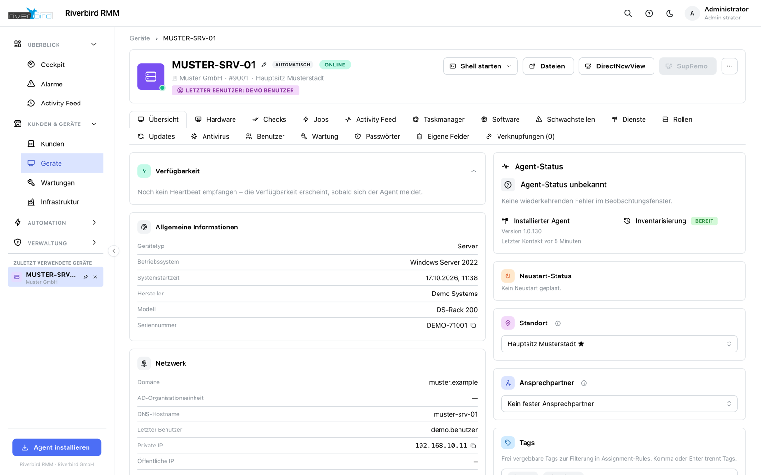Open Alarme in sidebar

click(62, 84)
